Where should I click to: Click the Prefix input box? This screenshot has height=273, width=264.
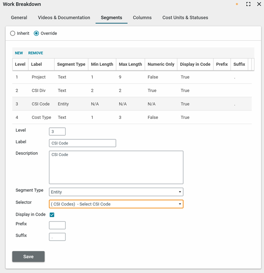(57, 225)
